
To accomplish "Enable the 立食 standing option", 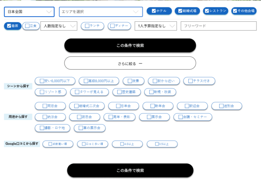I will 31,26.
